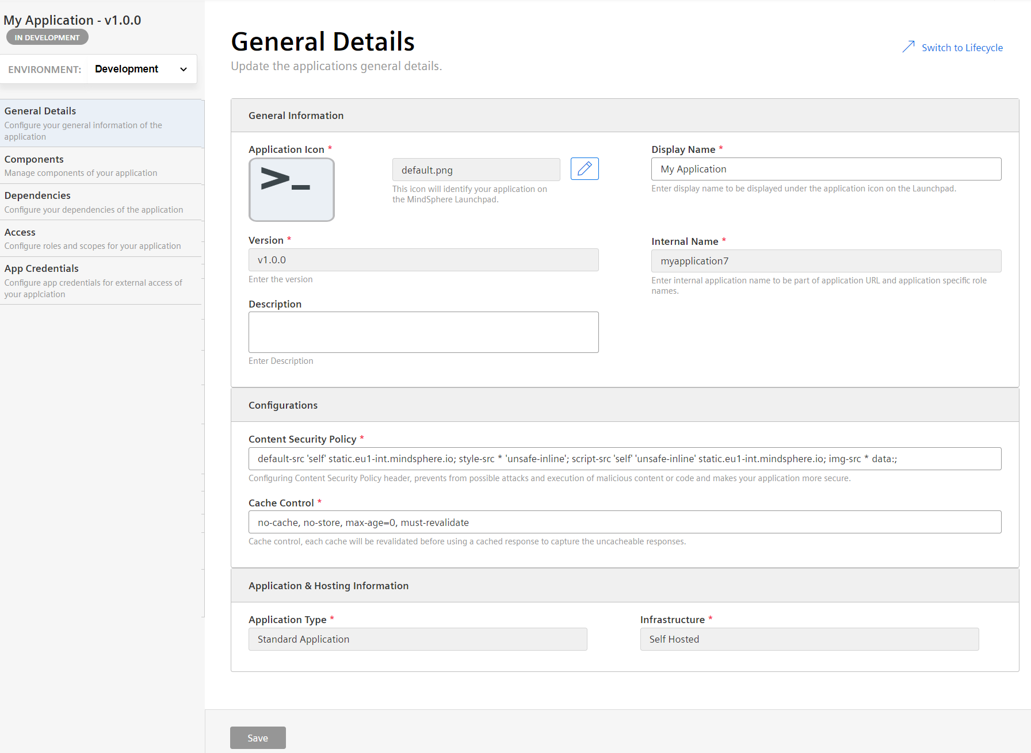Select Development in the environment selector
Viewport: 1031px width, 753px height.
pyautogui.click(x=127, y=69)
